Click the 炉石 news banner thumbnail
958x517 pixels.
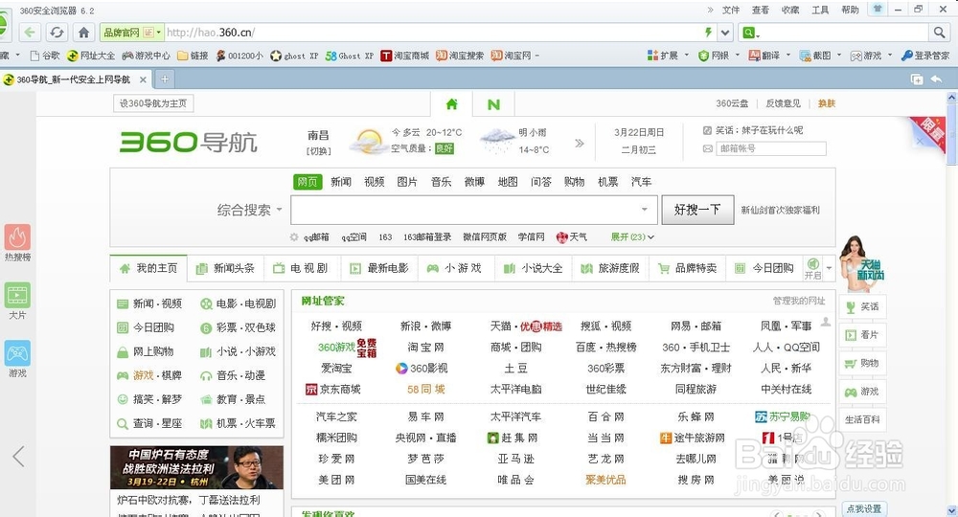tap(196, 467)
